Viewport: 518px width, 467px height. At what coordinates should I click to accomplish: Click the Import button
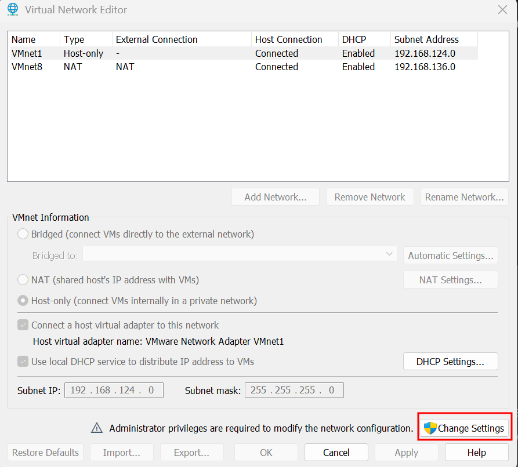coord(122,453)
